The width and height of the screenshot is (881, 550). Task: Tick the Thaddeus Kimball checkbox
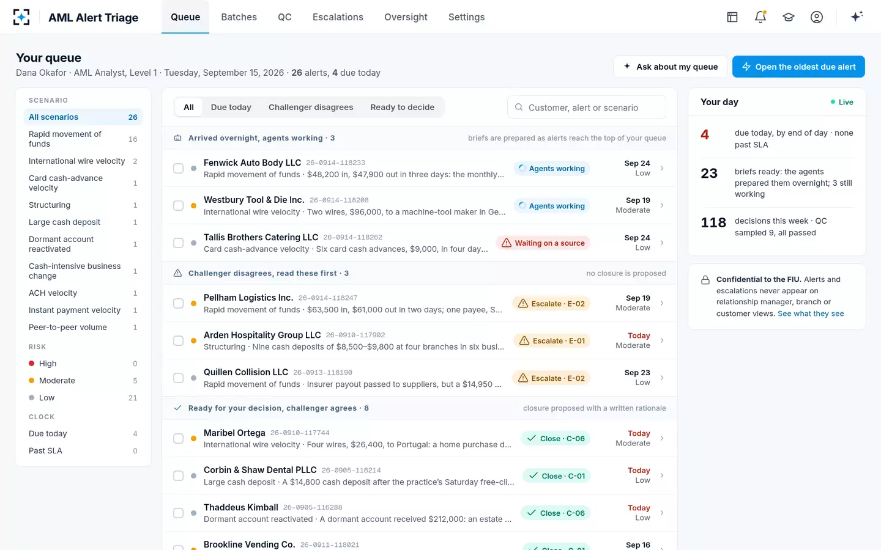click(179, 513)
